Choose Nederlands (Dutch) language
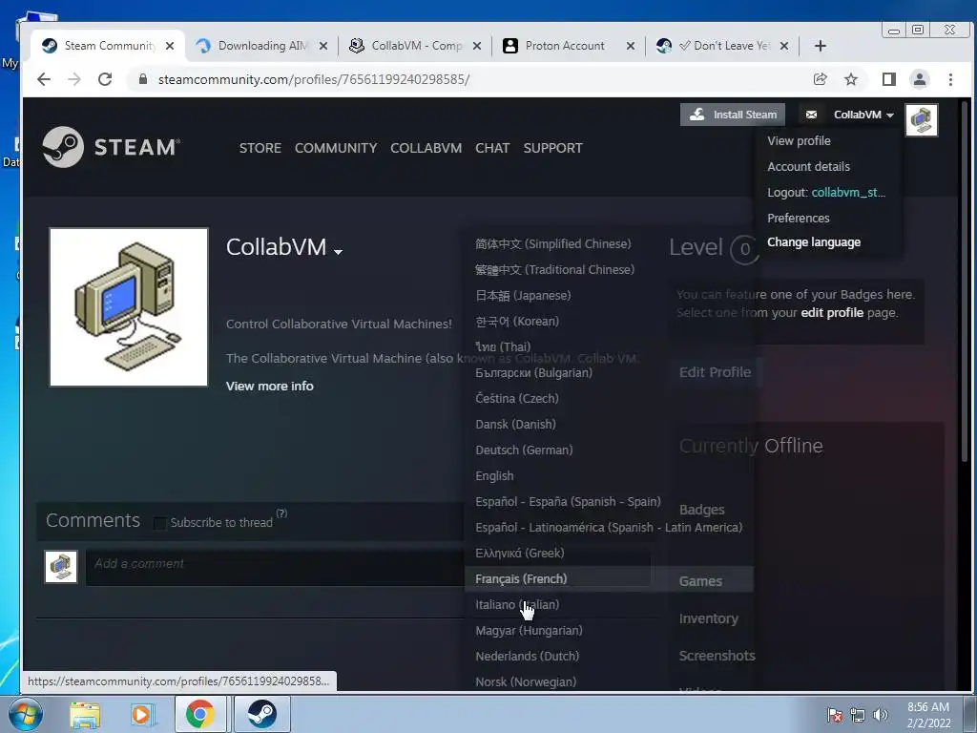This screenshot has width=977, height=733. 527,657
